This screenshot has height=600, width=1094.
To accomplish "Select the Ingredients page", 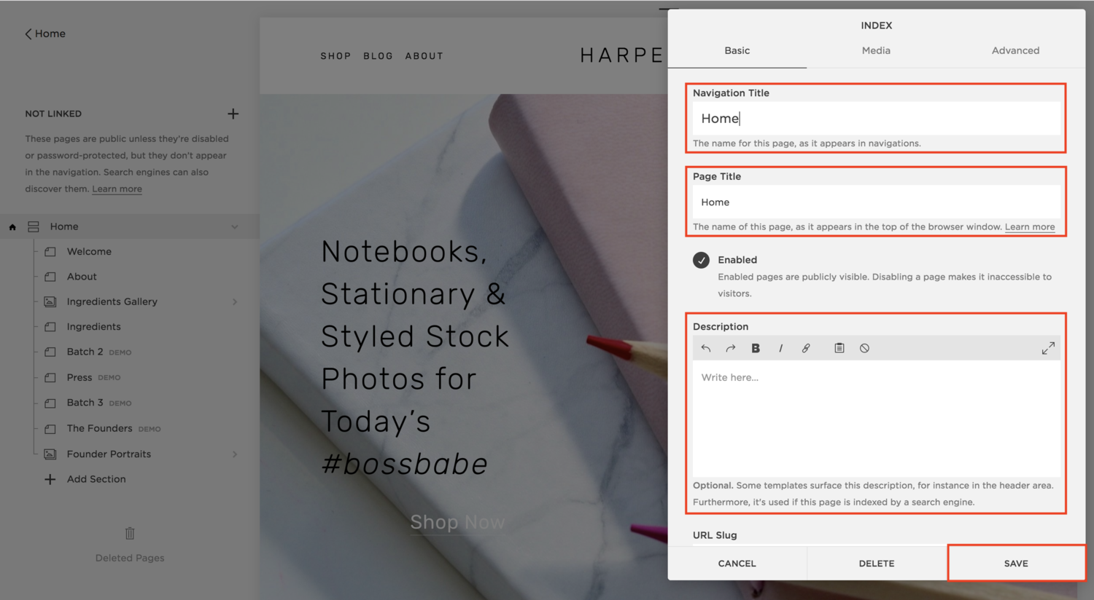I will [94, 327].
